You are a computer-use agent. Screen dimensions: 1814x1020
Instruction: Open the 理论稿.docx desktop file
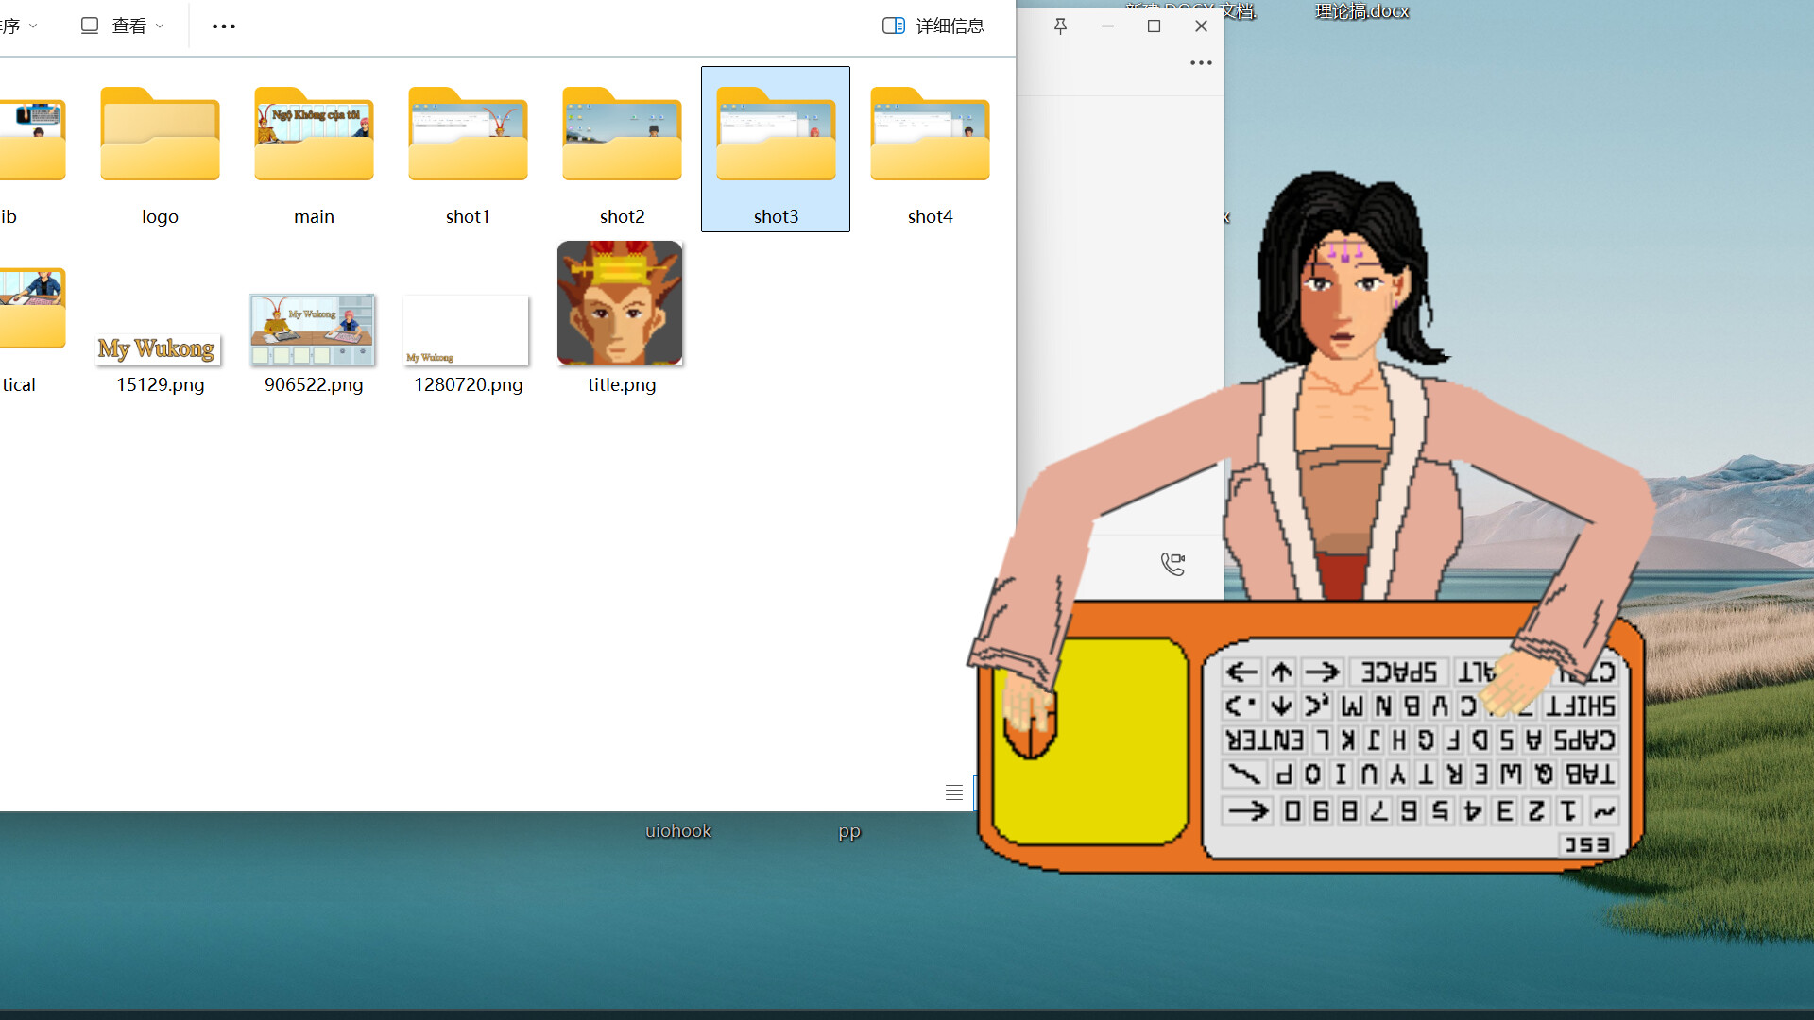pyautogui.click(x=1361, y=11)
